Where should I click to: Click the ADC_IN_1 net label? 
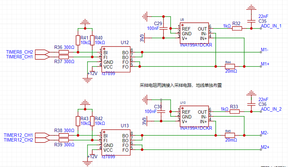(x=271, y=26)
